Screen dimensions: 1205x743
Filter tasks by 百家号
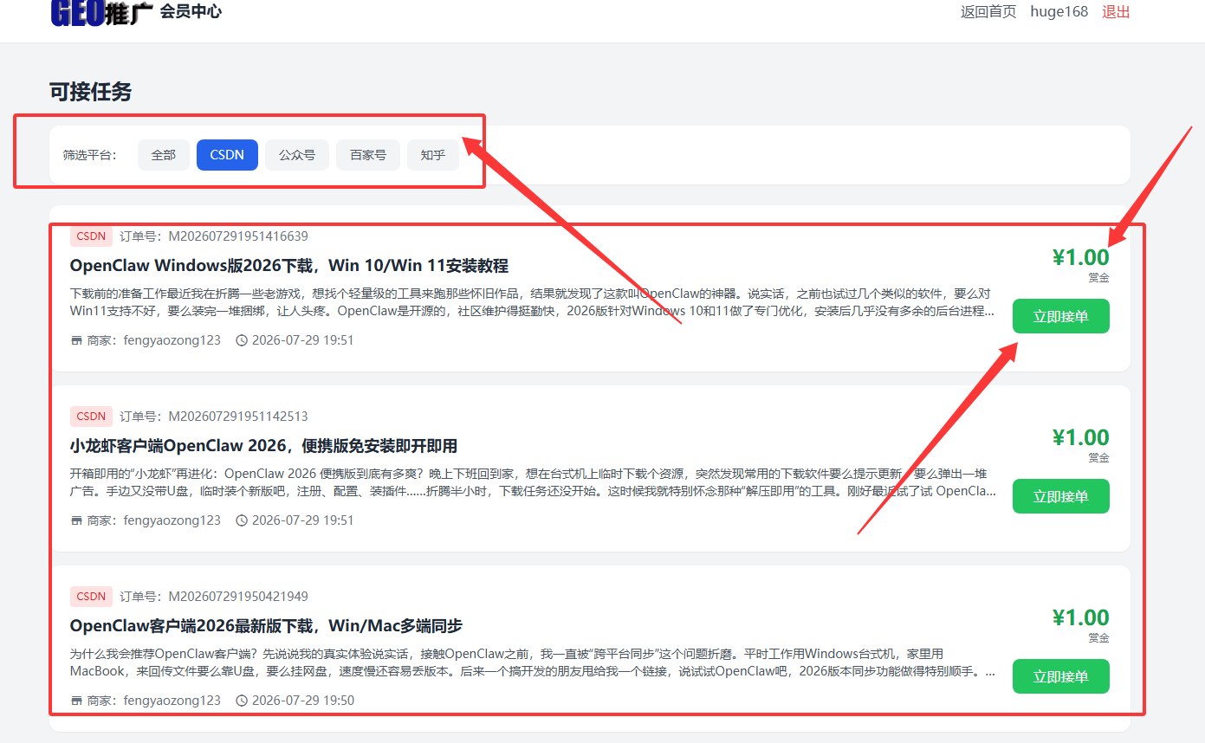click(368, 155)
